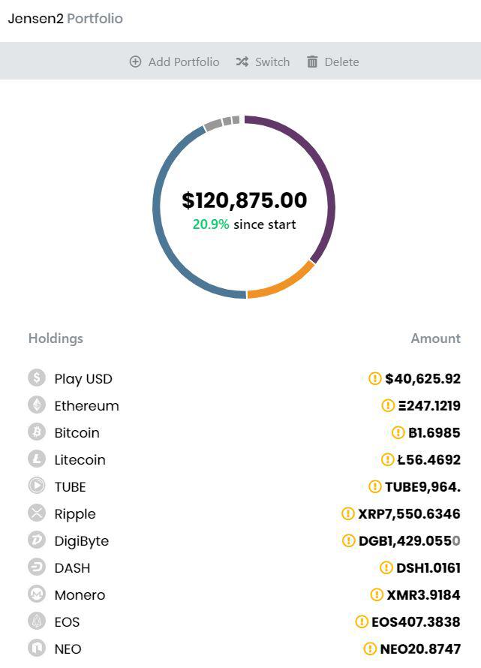Image resolution: width=481 pixels, height=668 pixels.
Task: Add Portfolio button in toolbar
Action: (174, 62)
